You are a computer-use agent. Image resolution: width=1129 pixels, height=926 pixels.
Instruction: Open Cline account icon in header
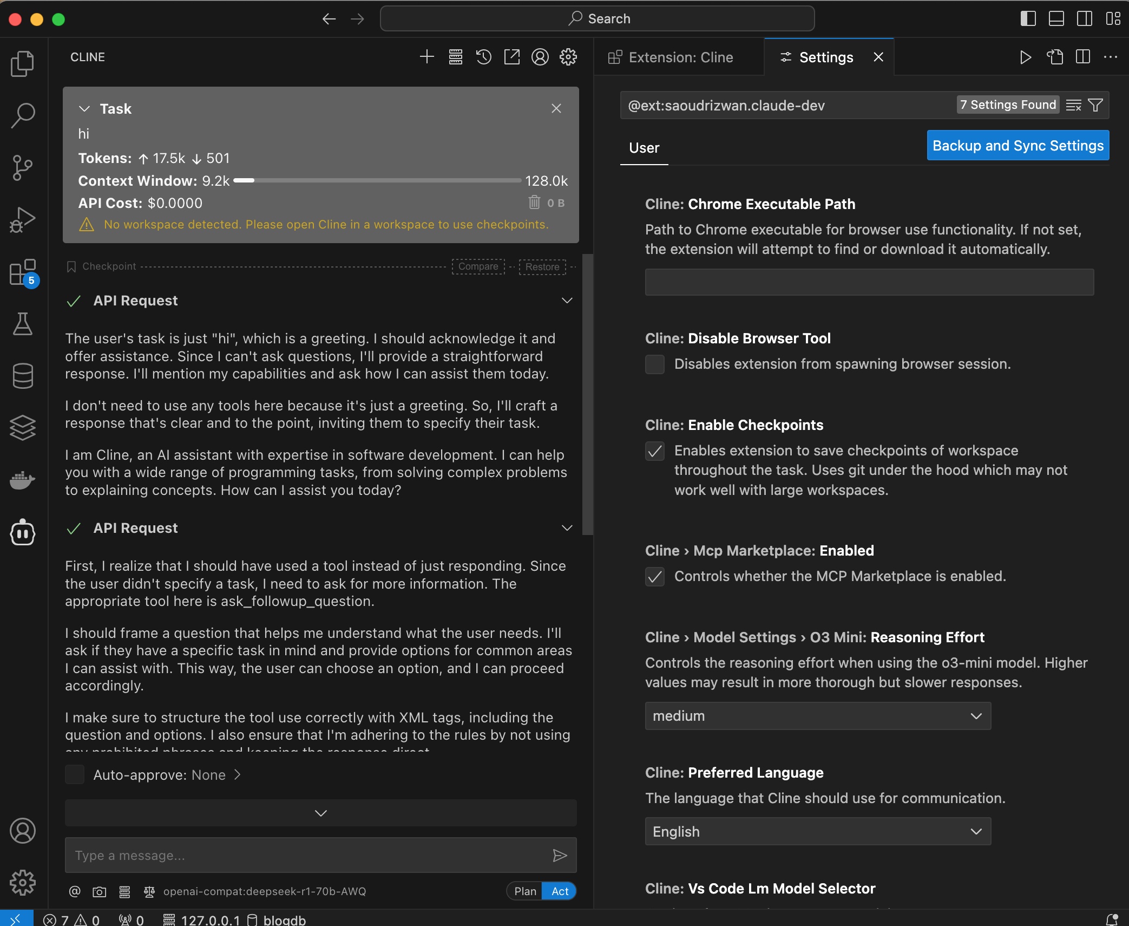click(540, 57)
